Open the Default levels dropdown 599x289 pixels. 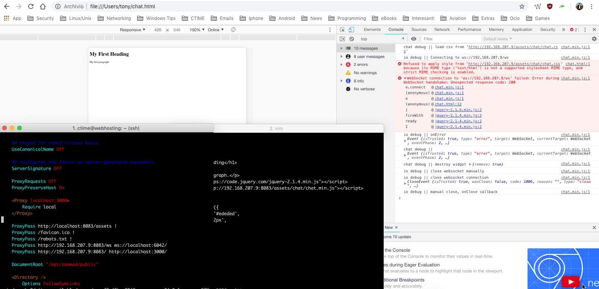coord(498,39)
